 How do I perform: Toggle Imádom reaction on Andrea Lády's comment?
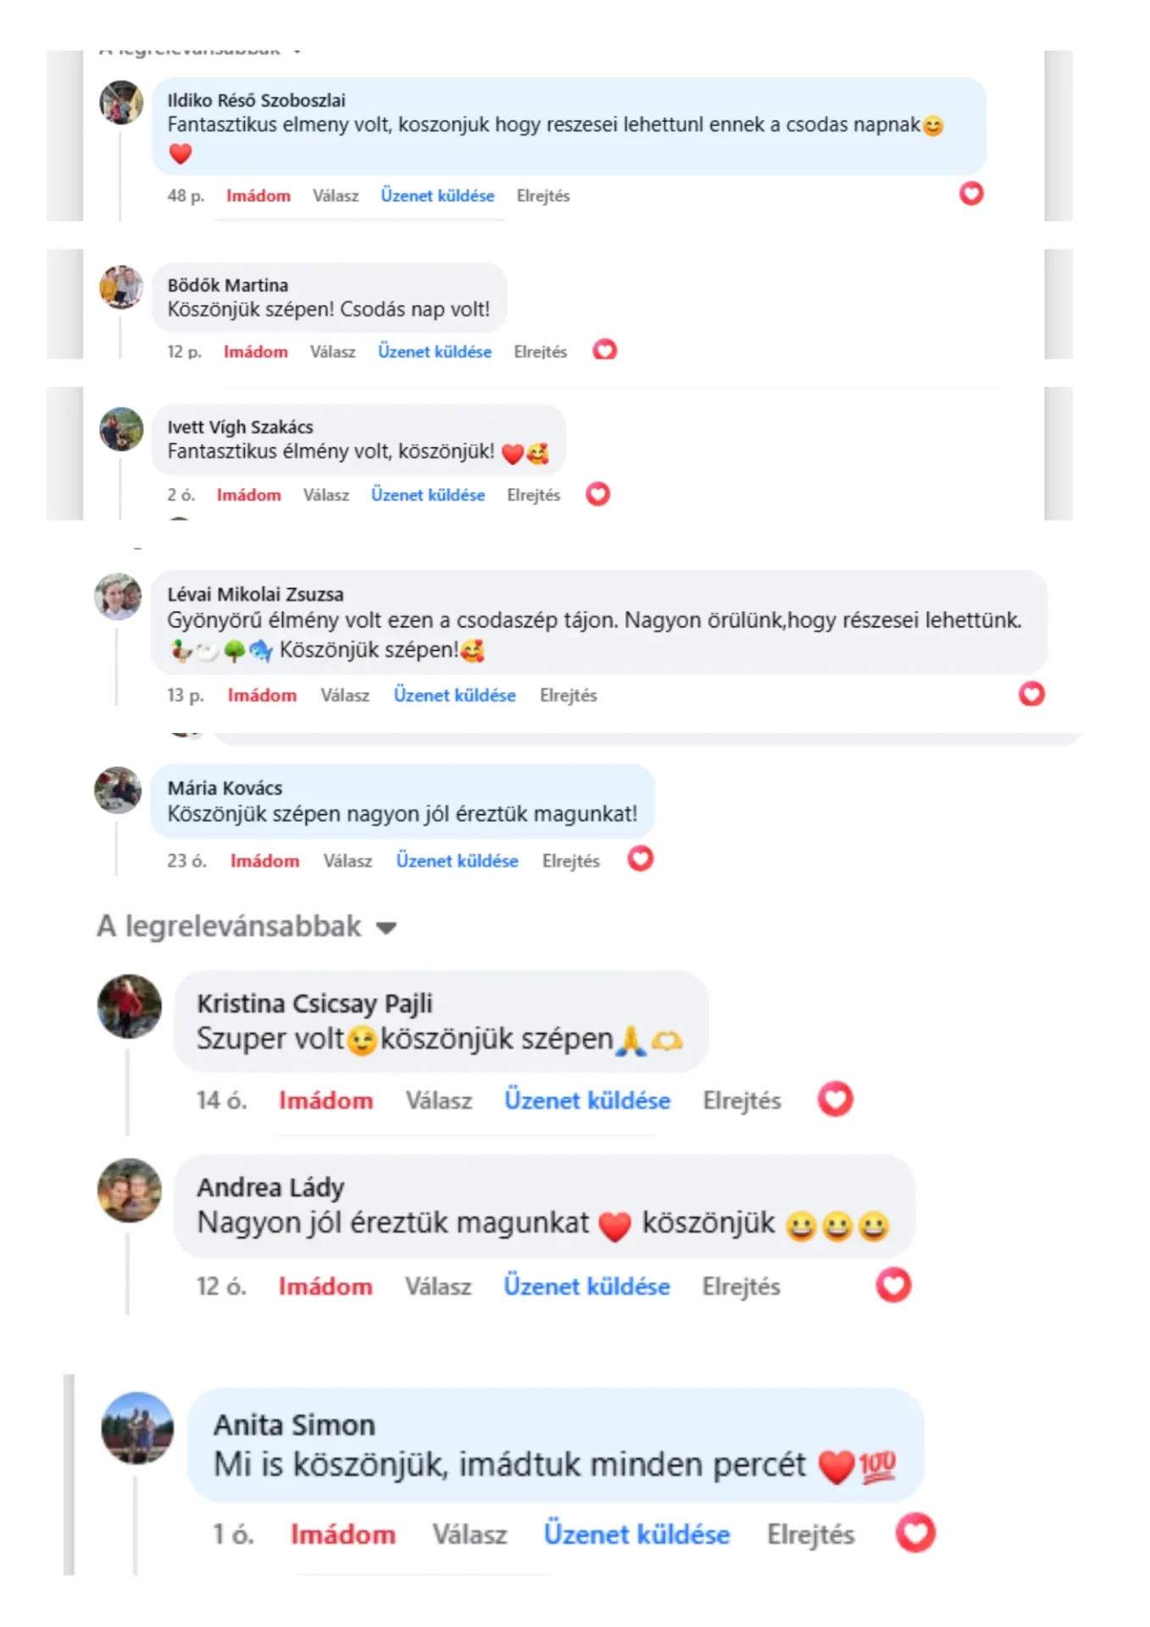click(x=325, y=1286)
